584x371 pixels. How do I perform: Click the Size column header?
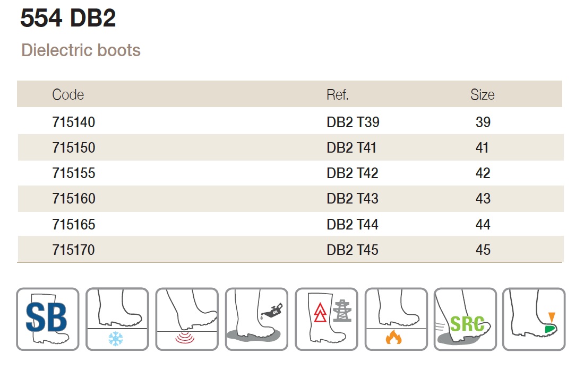point(482,95)
